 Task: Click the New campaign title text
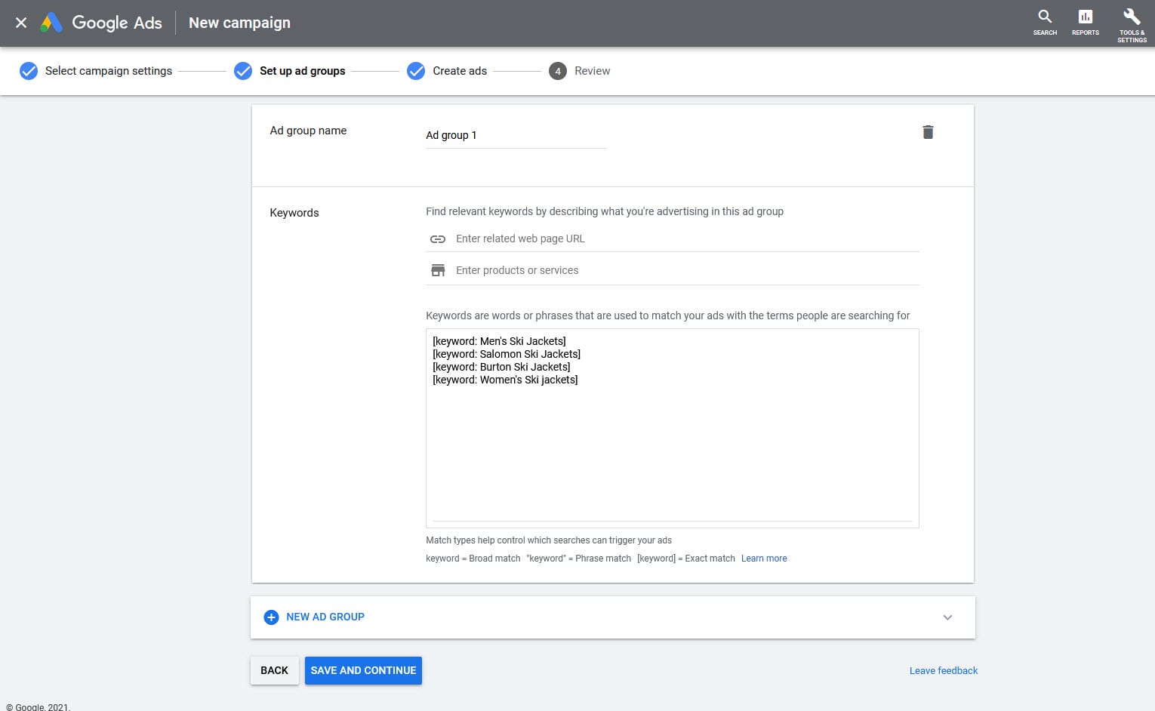(x=239, y=23)
